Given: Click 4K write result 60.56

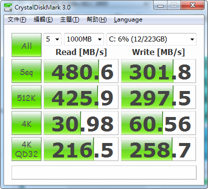Looking at the screenshot, I should click(158, 123).
